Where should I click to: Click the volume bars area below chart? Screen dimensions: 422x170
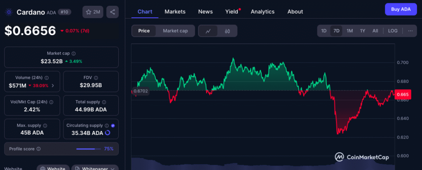point(263,163)
